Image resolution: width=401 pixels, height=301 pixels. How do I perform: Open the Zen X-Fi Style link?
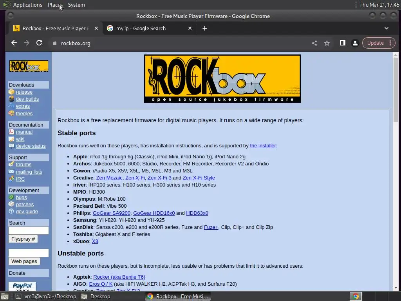[199, 178]
